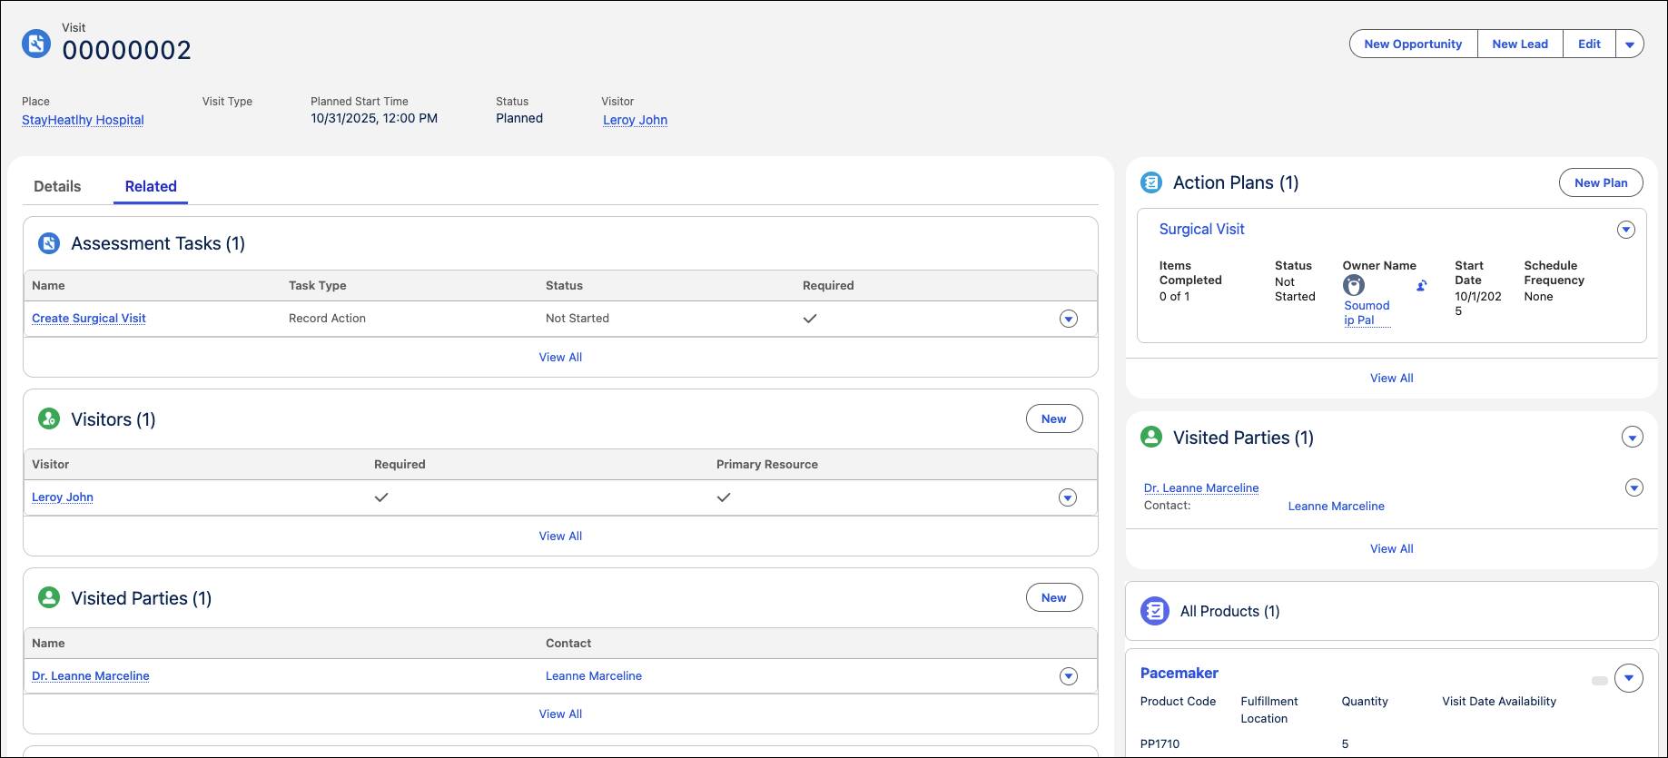This screenshot has height=758, width=1668.
Task: Click View All under Action Plans
Action: point(1391,378)
